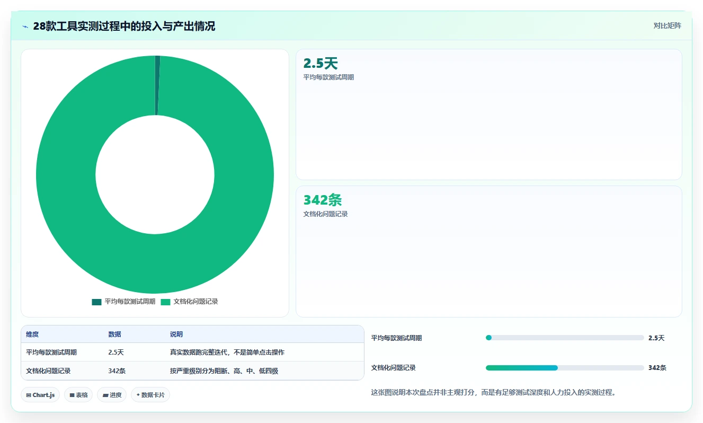Click the lightning icon beside the title
The image size is (703, 423).
tap(25, 27)
